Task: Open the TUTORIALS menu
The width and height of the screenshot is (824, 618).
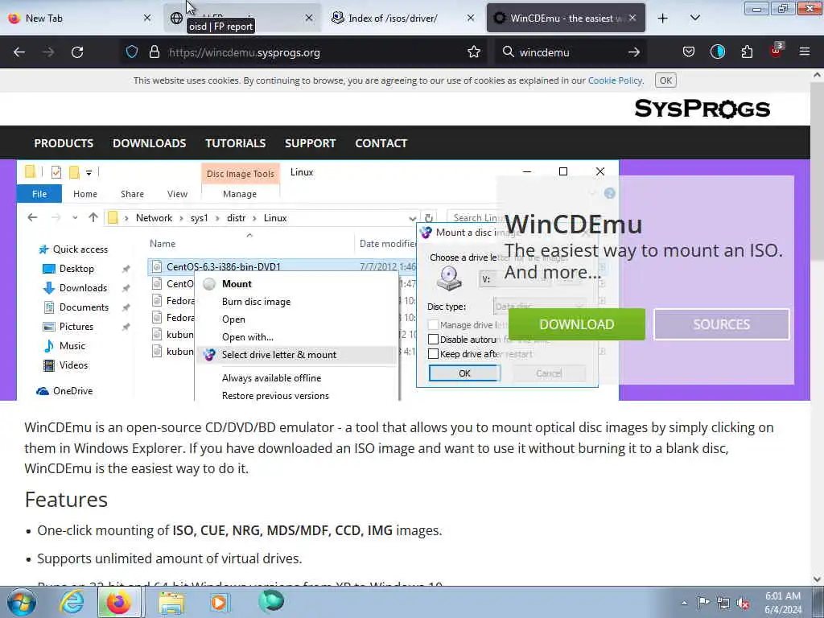Action: click(236, 143)
